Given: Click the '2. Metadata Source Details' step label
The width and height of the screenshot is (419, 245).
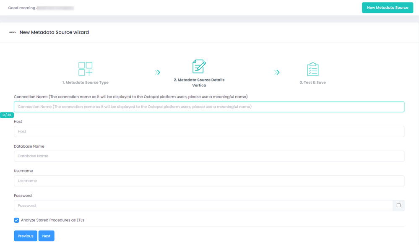Looking at the screenshot, I should tap(199, 80).
